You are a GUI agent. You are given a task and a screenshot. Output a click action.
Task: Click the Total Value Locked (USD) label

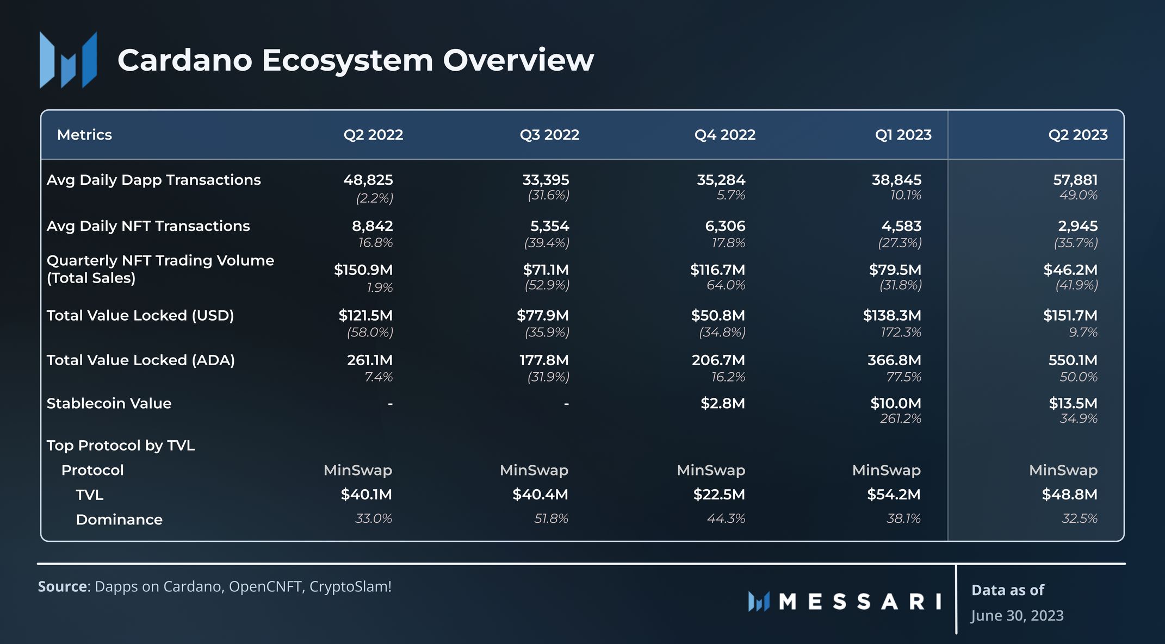(x=140, y=316)
